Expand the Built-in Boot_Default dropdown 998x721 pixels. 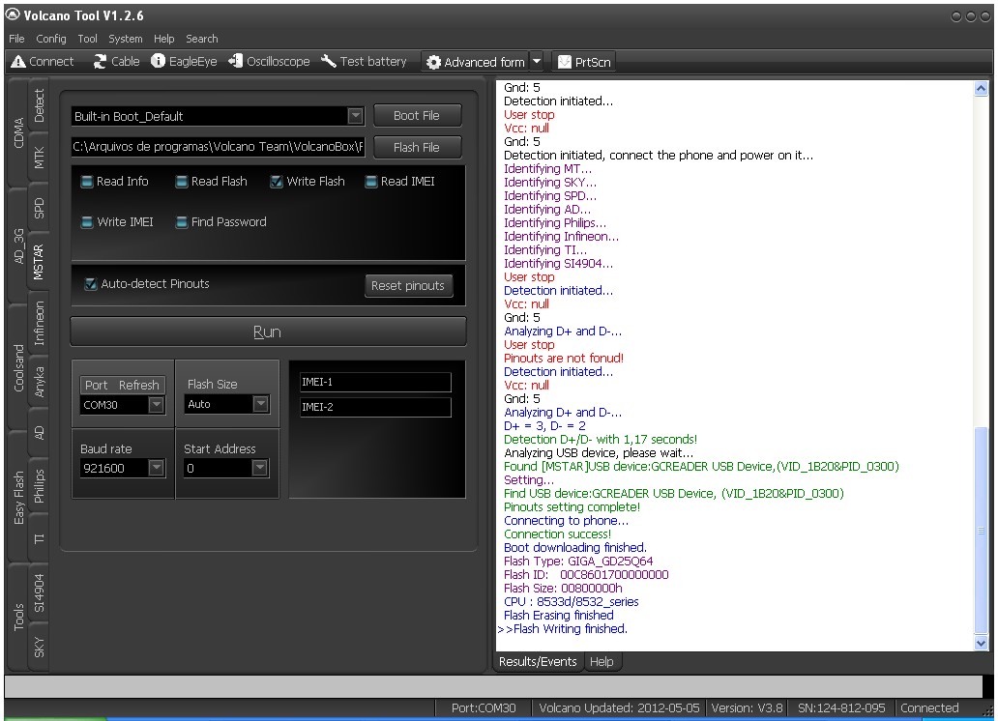355,116
